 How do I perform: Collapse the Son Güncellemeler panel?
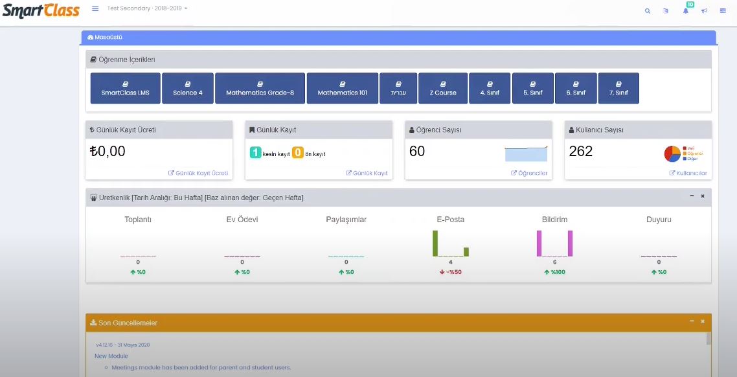pyautogui.click(x=692, y=321)
